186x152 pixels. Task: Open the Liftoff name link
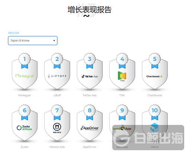pyautogui.click(x=57, y=95)
